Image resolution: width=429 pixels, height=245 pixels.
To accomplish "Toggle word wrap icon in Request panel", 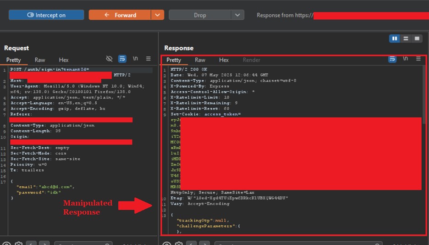I will point(122,59).
